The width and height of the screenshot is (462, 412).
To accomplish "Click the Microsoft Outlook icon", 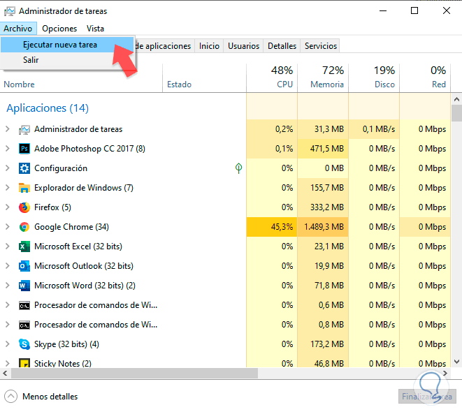I will pyautogui.click(x=24, y=266).
